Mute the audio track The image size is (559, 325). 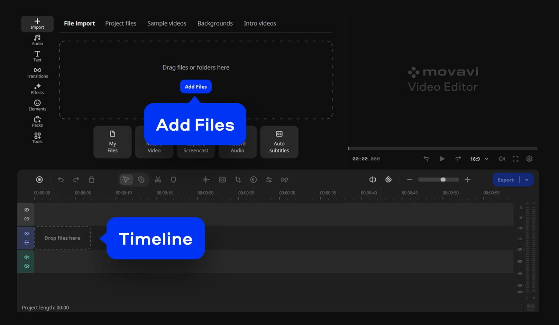27,257
